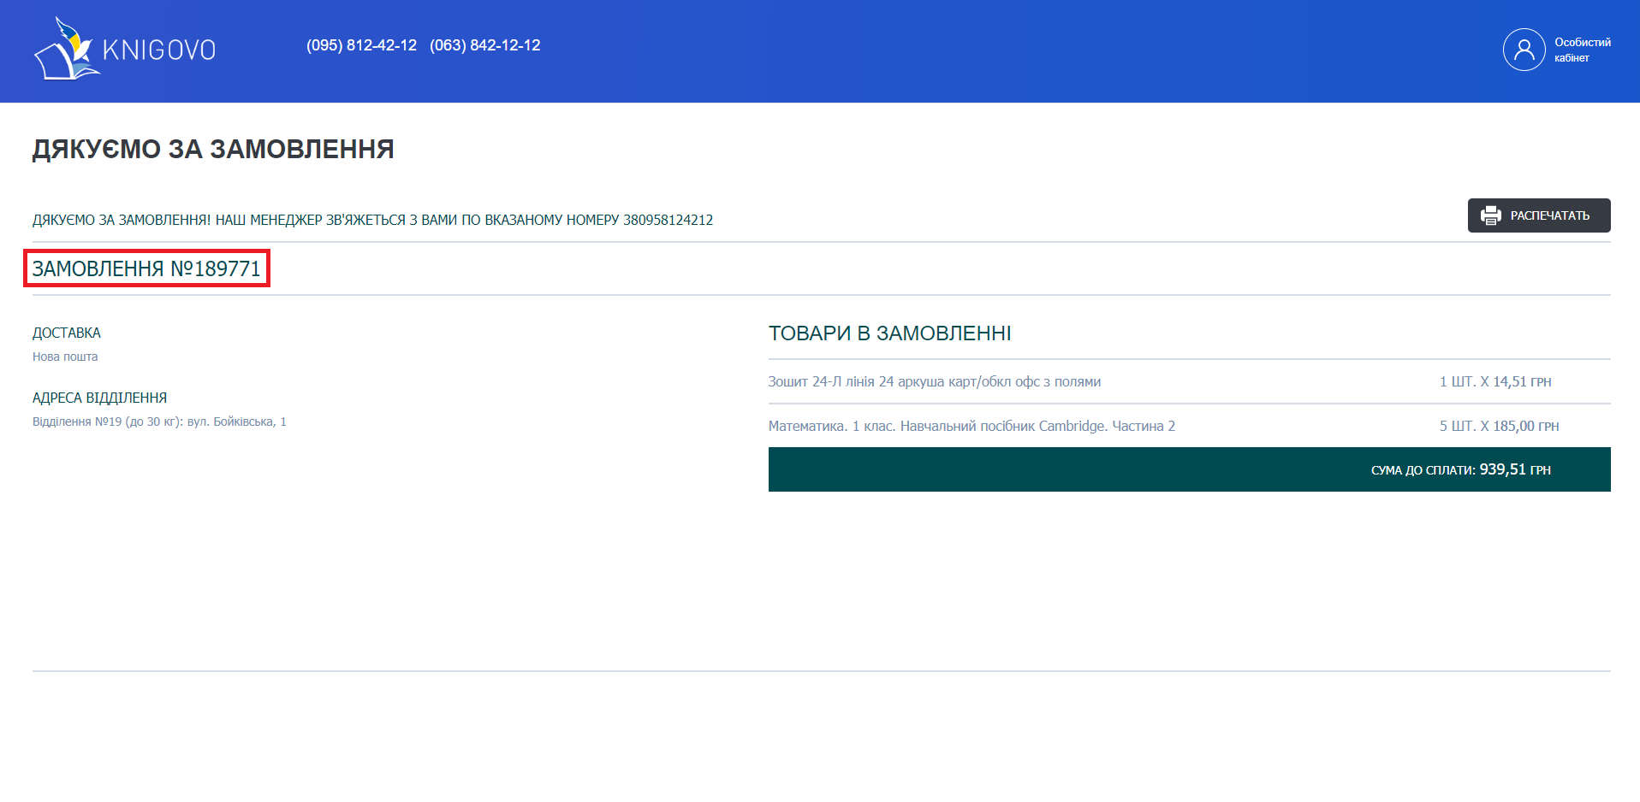Click the KNIGOVO brand name text
1640x802 pixels.
click(x=159, y=50)
